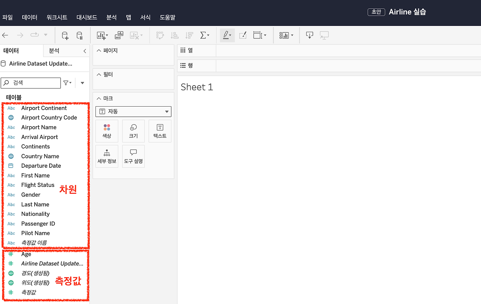
Task: Click the 세부 정보 detail button
Action: pos(107,156)
